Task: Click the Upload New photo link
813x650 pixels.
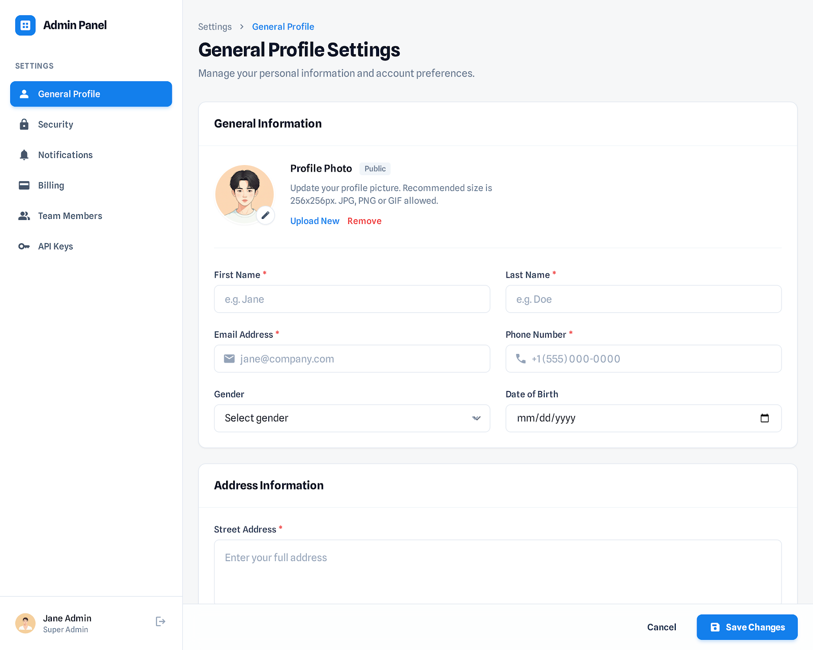Action: pyautogui.click(x=315, y=221)
